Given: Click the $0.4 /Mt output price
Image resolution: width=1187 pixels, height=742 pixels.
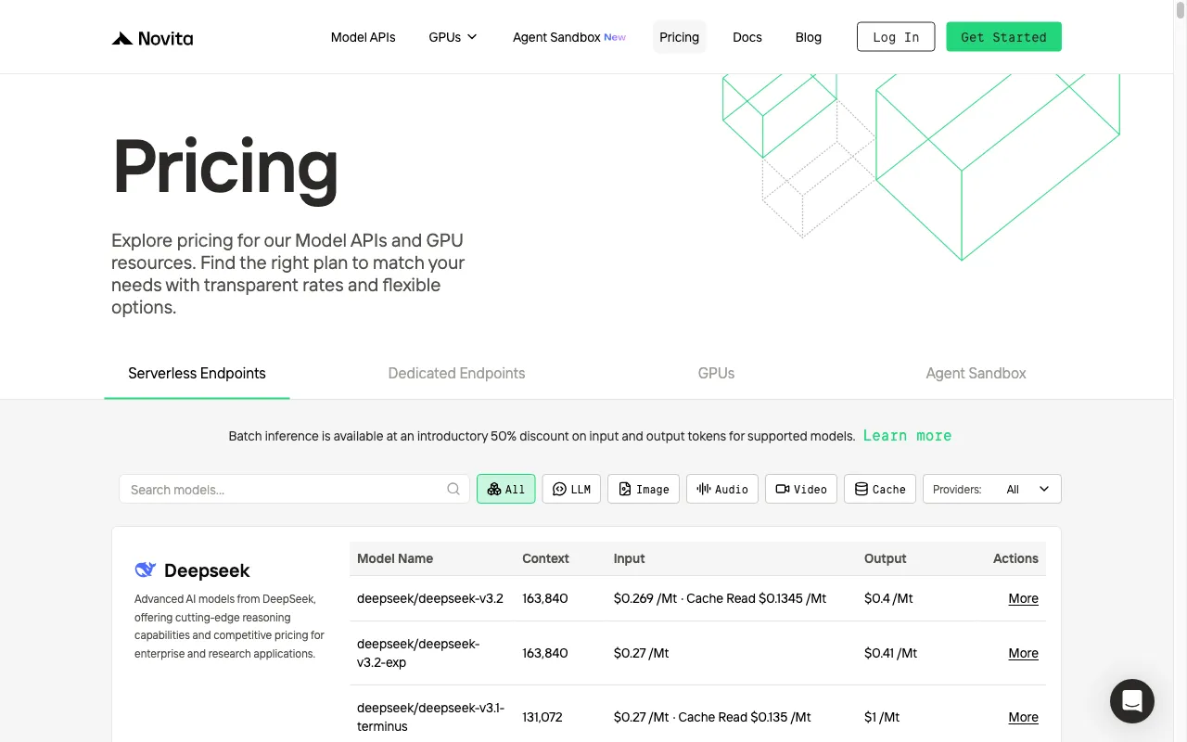Looking at the screenshot, I should [x=888, y=598].
